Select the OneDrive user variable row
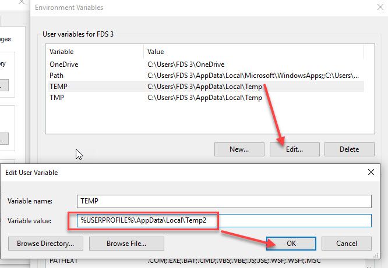388x268 pixels. click(64, 65)
